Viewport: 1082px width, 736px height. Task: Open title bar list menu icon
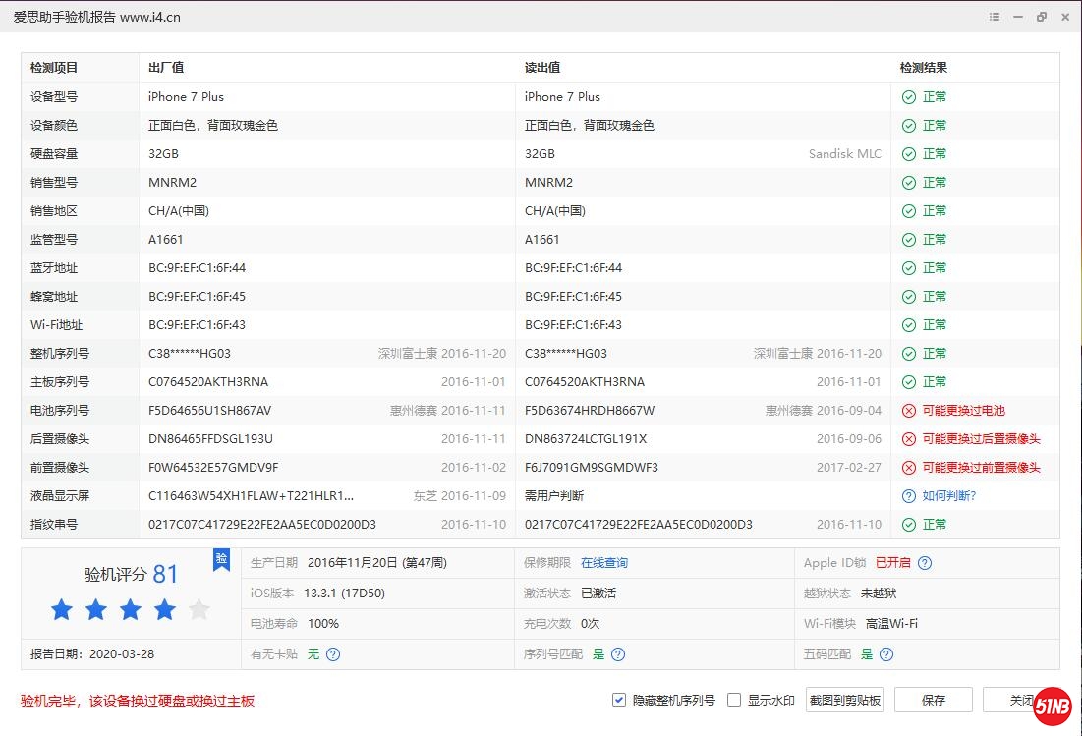click(x=995, y=18)
